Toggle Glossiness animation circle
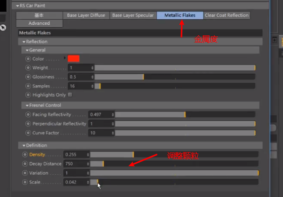Image resolution: width=283 pixels, height=197 pixels. [28, 77]
